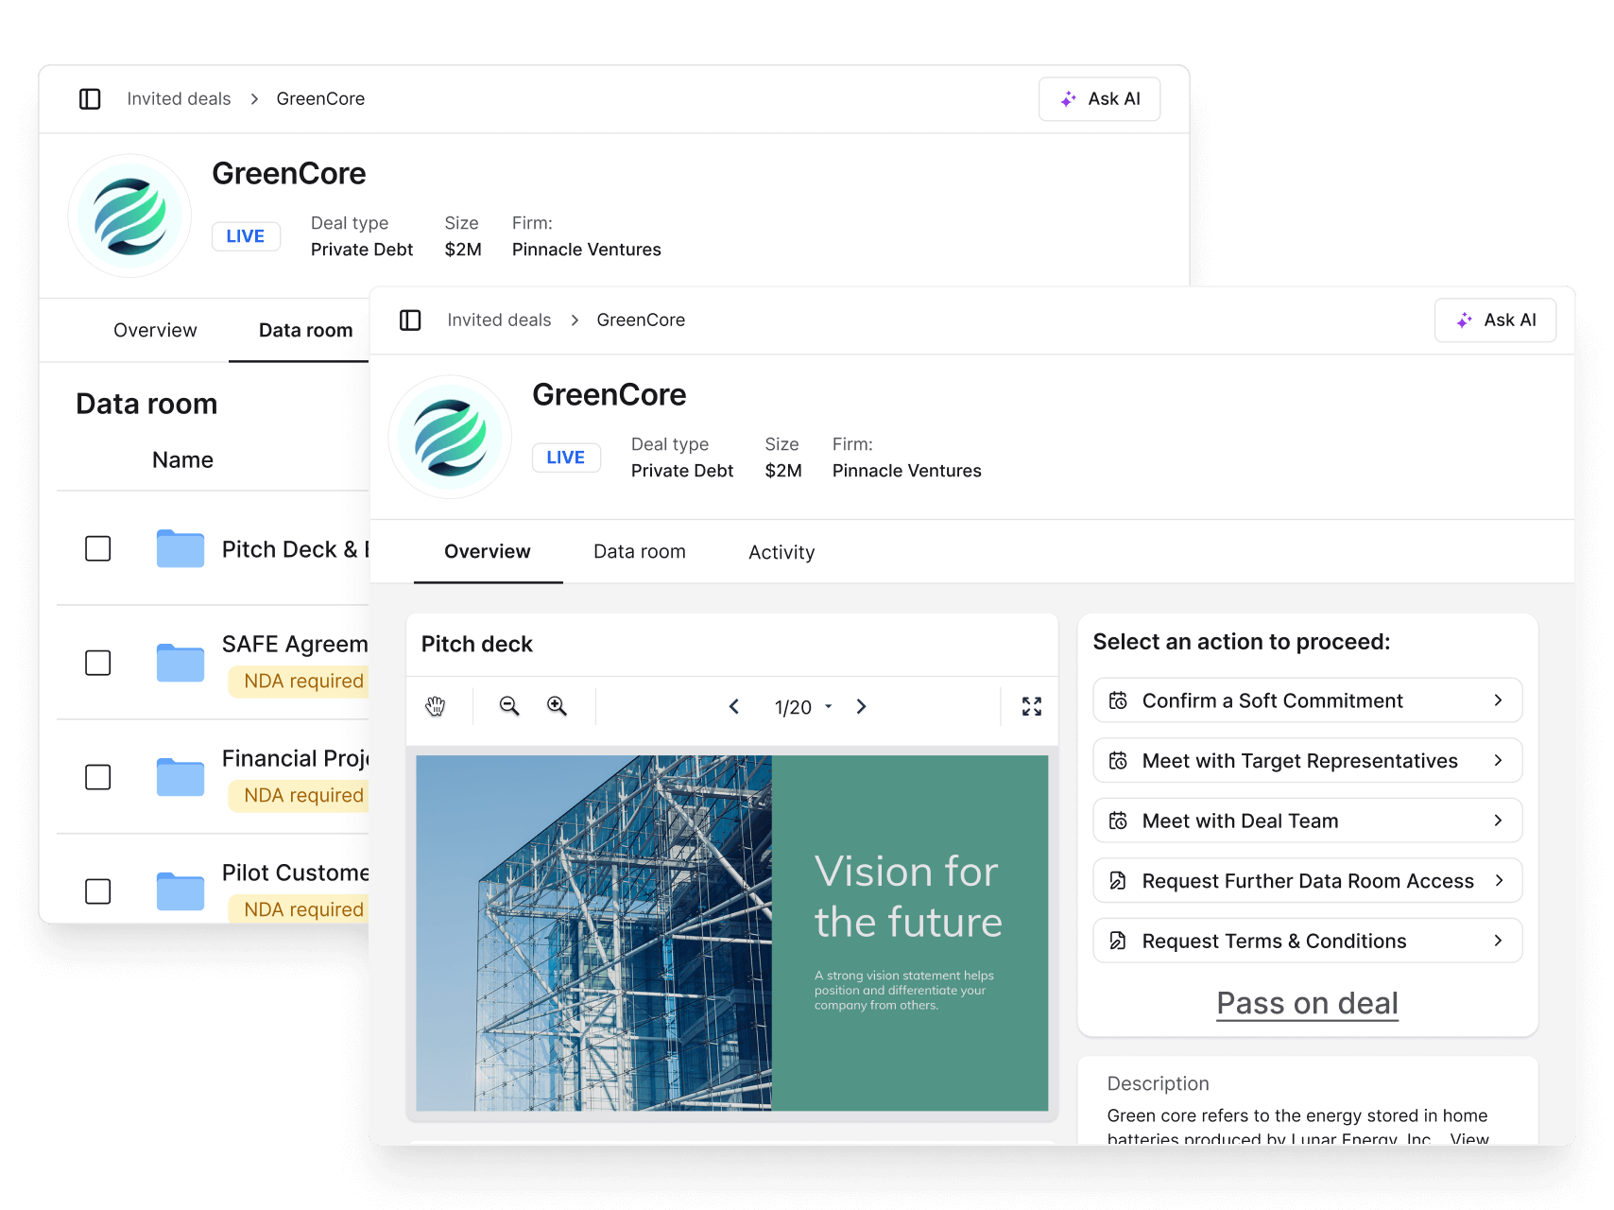Open Data room tab in front window
This screenshot has height=1210, width=1614.
pos(639,552)
